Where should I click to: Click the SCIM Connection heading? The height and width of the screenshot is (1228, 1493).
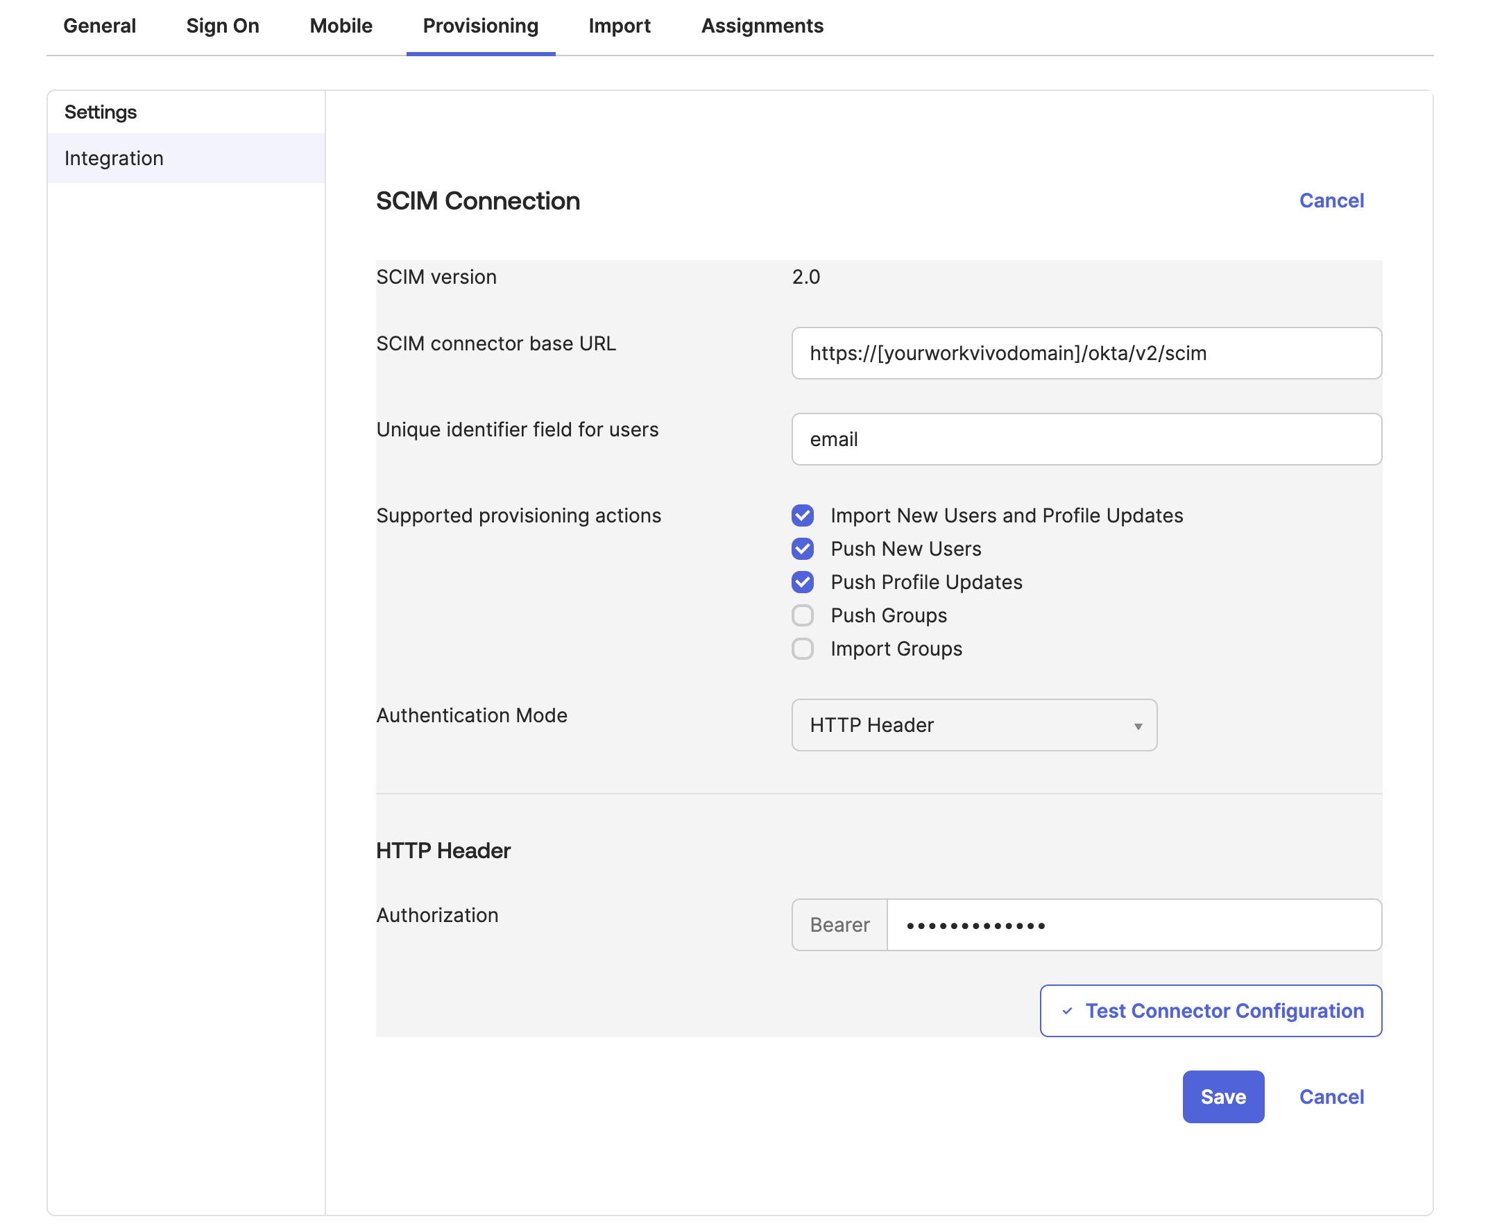(x=477, y=201)
